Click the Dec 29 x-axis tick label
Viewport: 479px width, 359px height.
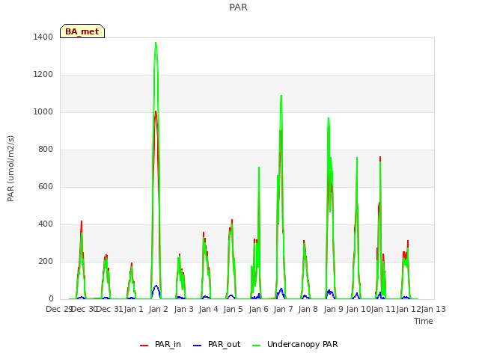pos(59,309)
